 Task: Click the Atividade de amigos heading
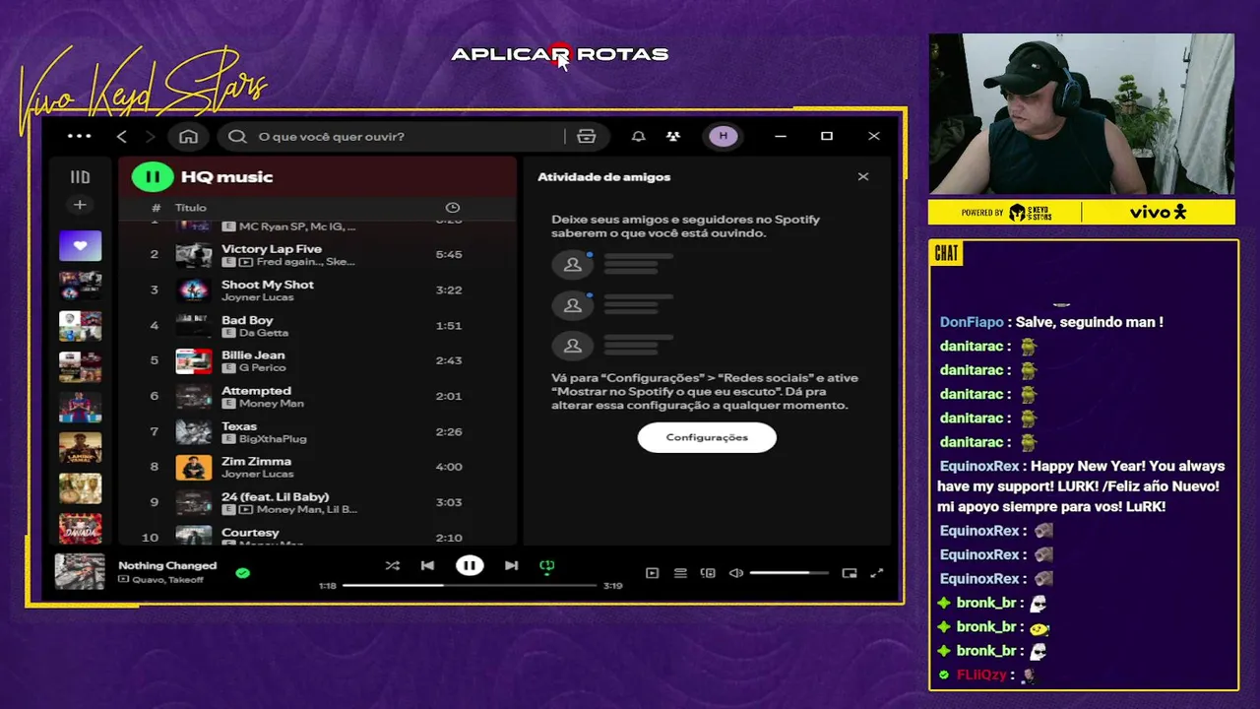coord(603,177)
